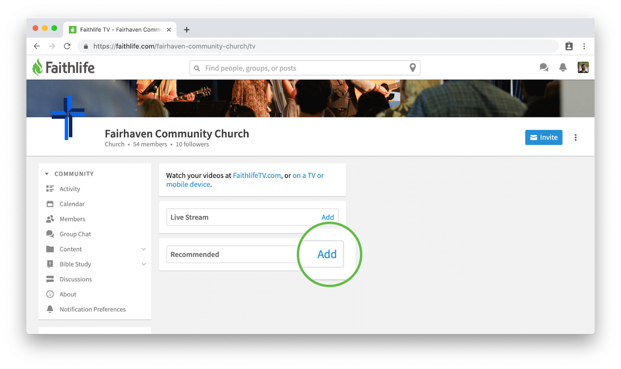The width and height of the screenshot is (621, 369).
Task: Open the user profile avatar
Action: (x=583, y=67)
